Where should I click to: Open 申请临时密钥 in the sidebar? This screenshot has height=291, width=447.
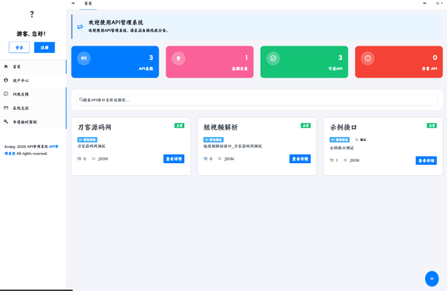tap(33, 122)
